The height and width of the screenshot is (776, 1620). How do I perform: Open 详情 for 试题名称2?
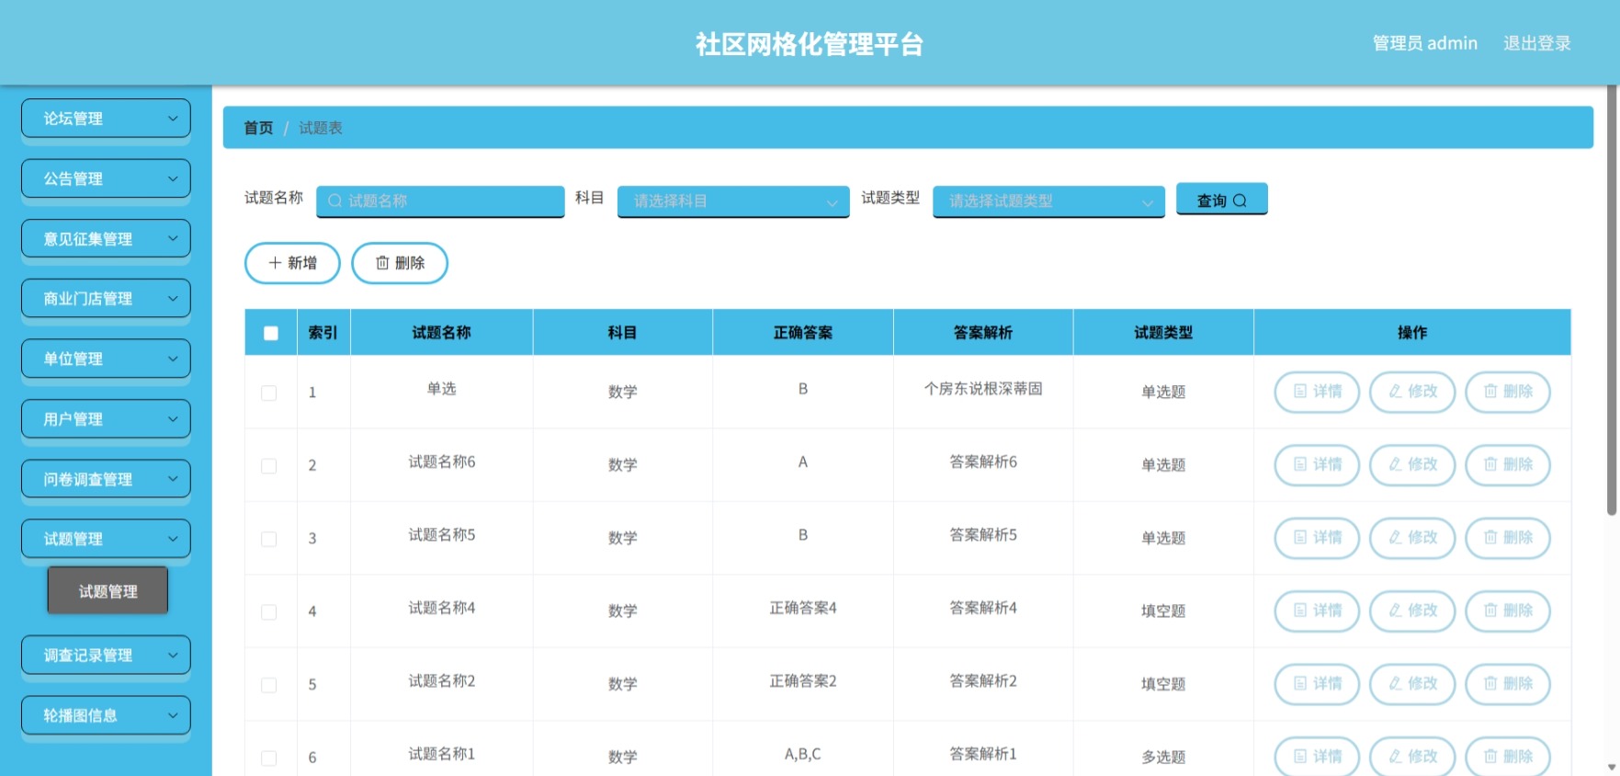[1317, 684]
